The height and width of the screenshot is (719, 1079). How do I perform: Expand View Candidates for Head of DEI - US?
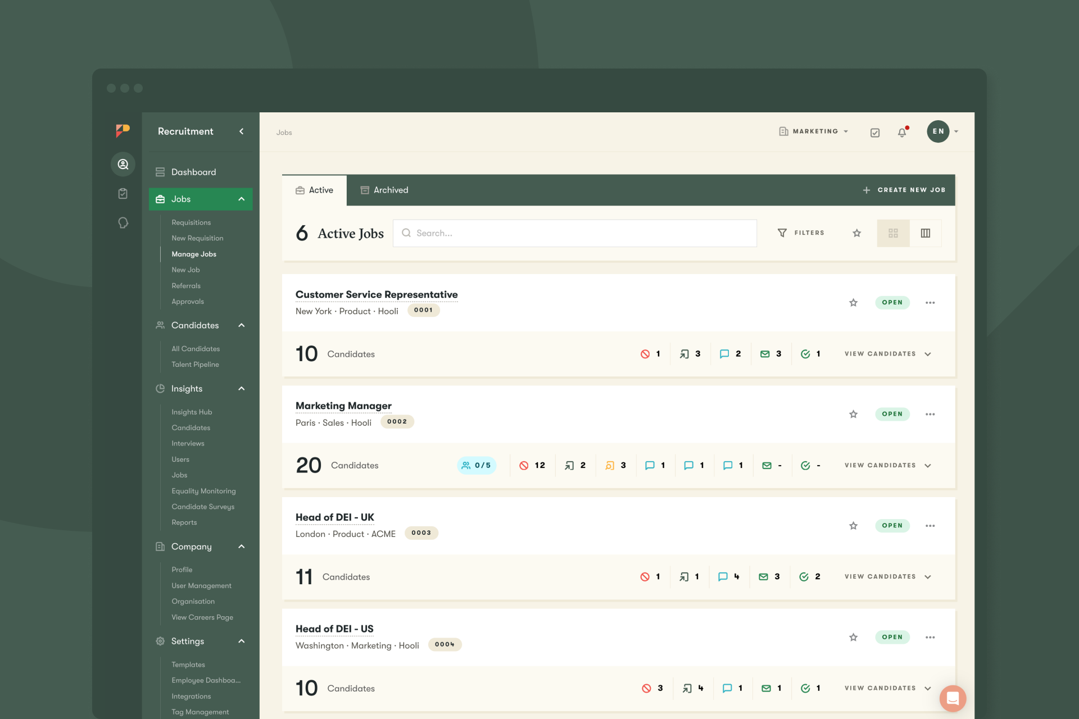coord(888,688)
